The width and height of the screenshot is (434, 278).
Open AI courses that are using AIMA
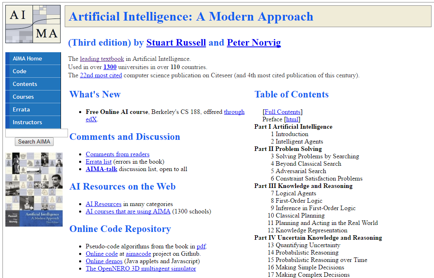pyautogui.click(x=128, y=211)
